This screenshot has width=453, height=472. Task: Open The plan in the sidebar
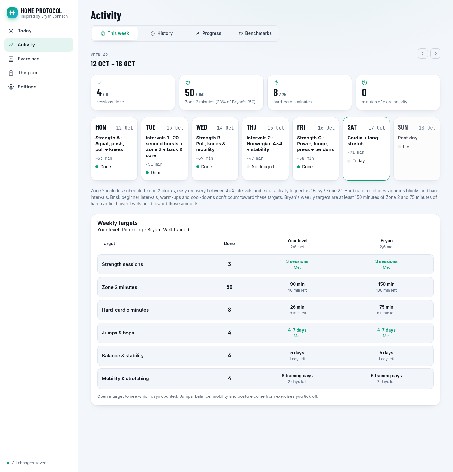pos(39,73)
